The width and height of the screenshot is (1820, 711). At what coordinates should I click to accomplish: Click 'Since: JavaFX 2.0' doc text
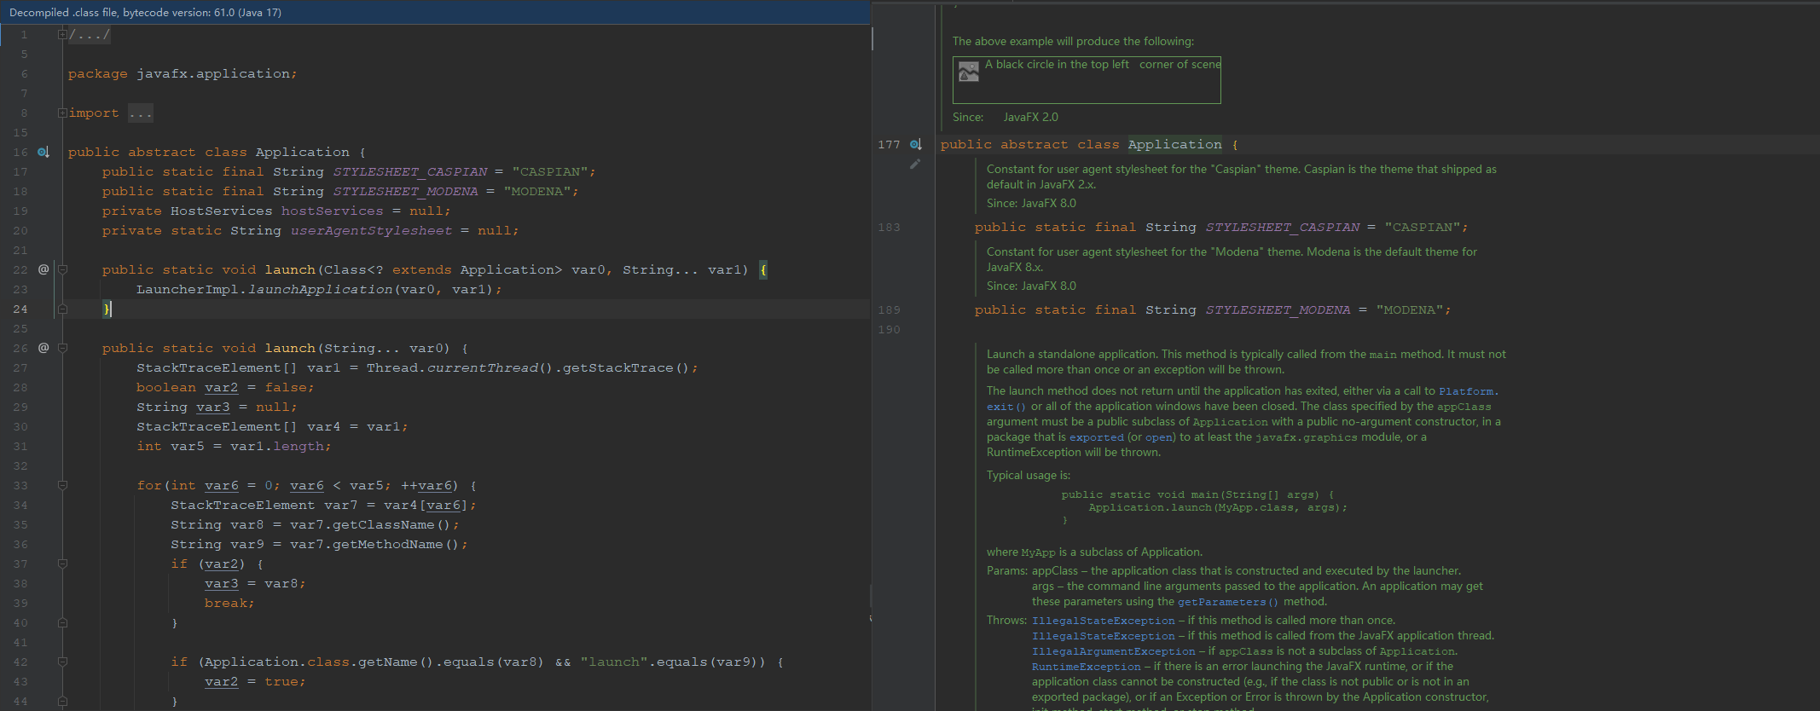[x=1005, y=118]
